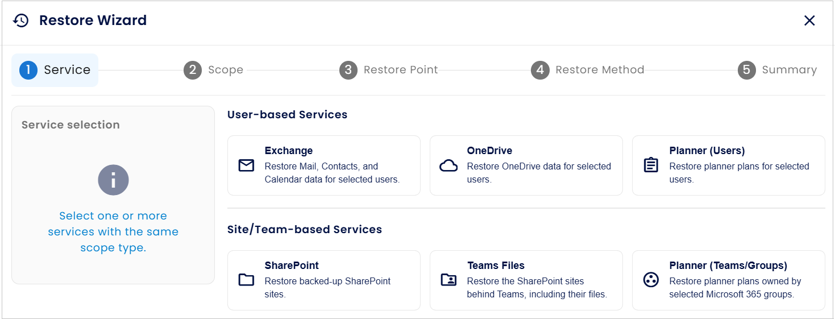This screenshot has width=835, height=319.
Task: Open the Restore Point step
Action: 389,71
